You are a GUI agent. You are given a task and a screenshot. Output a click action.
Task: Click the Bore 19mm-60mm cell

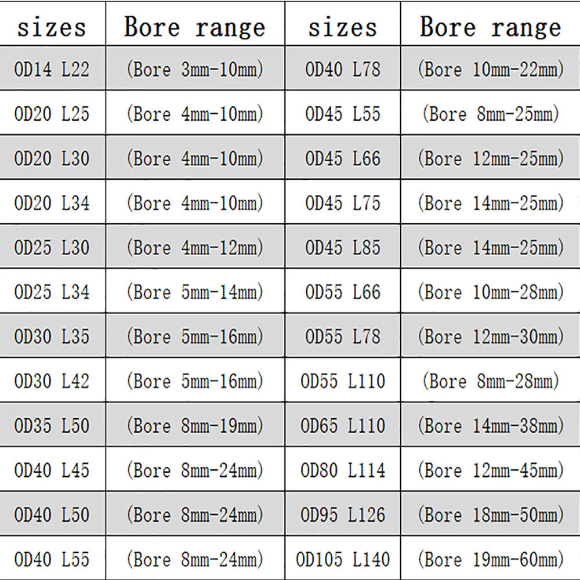click(x=491, y=559)
